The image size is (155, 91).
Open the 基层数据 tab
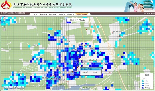tap(44, 14)
